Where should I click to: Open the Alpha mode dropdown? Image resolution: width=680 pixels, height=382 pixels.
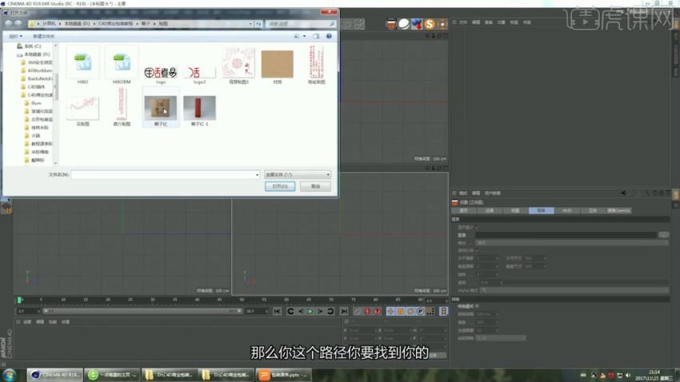[574, 290]
